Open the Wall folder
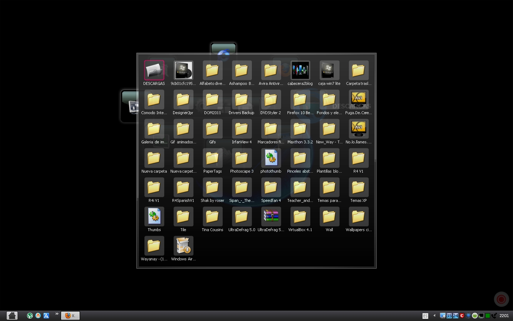 329,216
